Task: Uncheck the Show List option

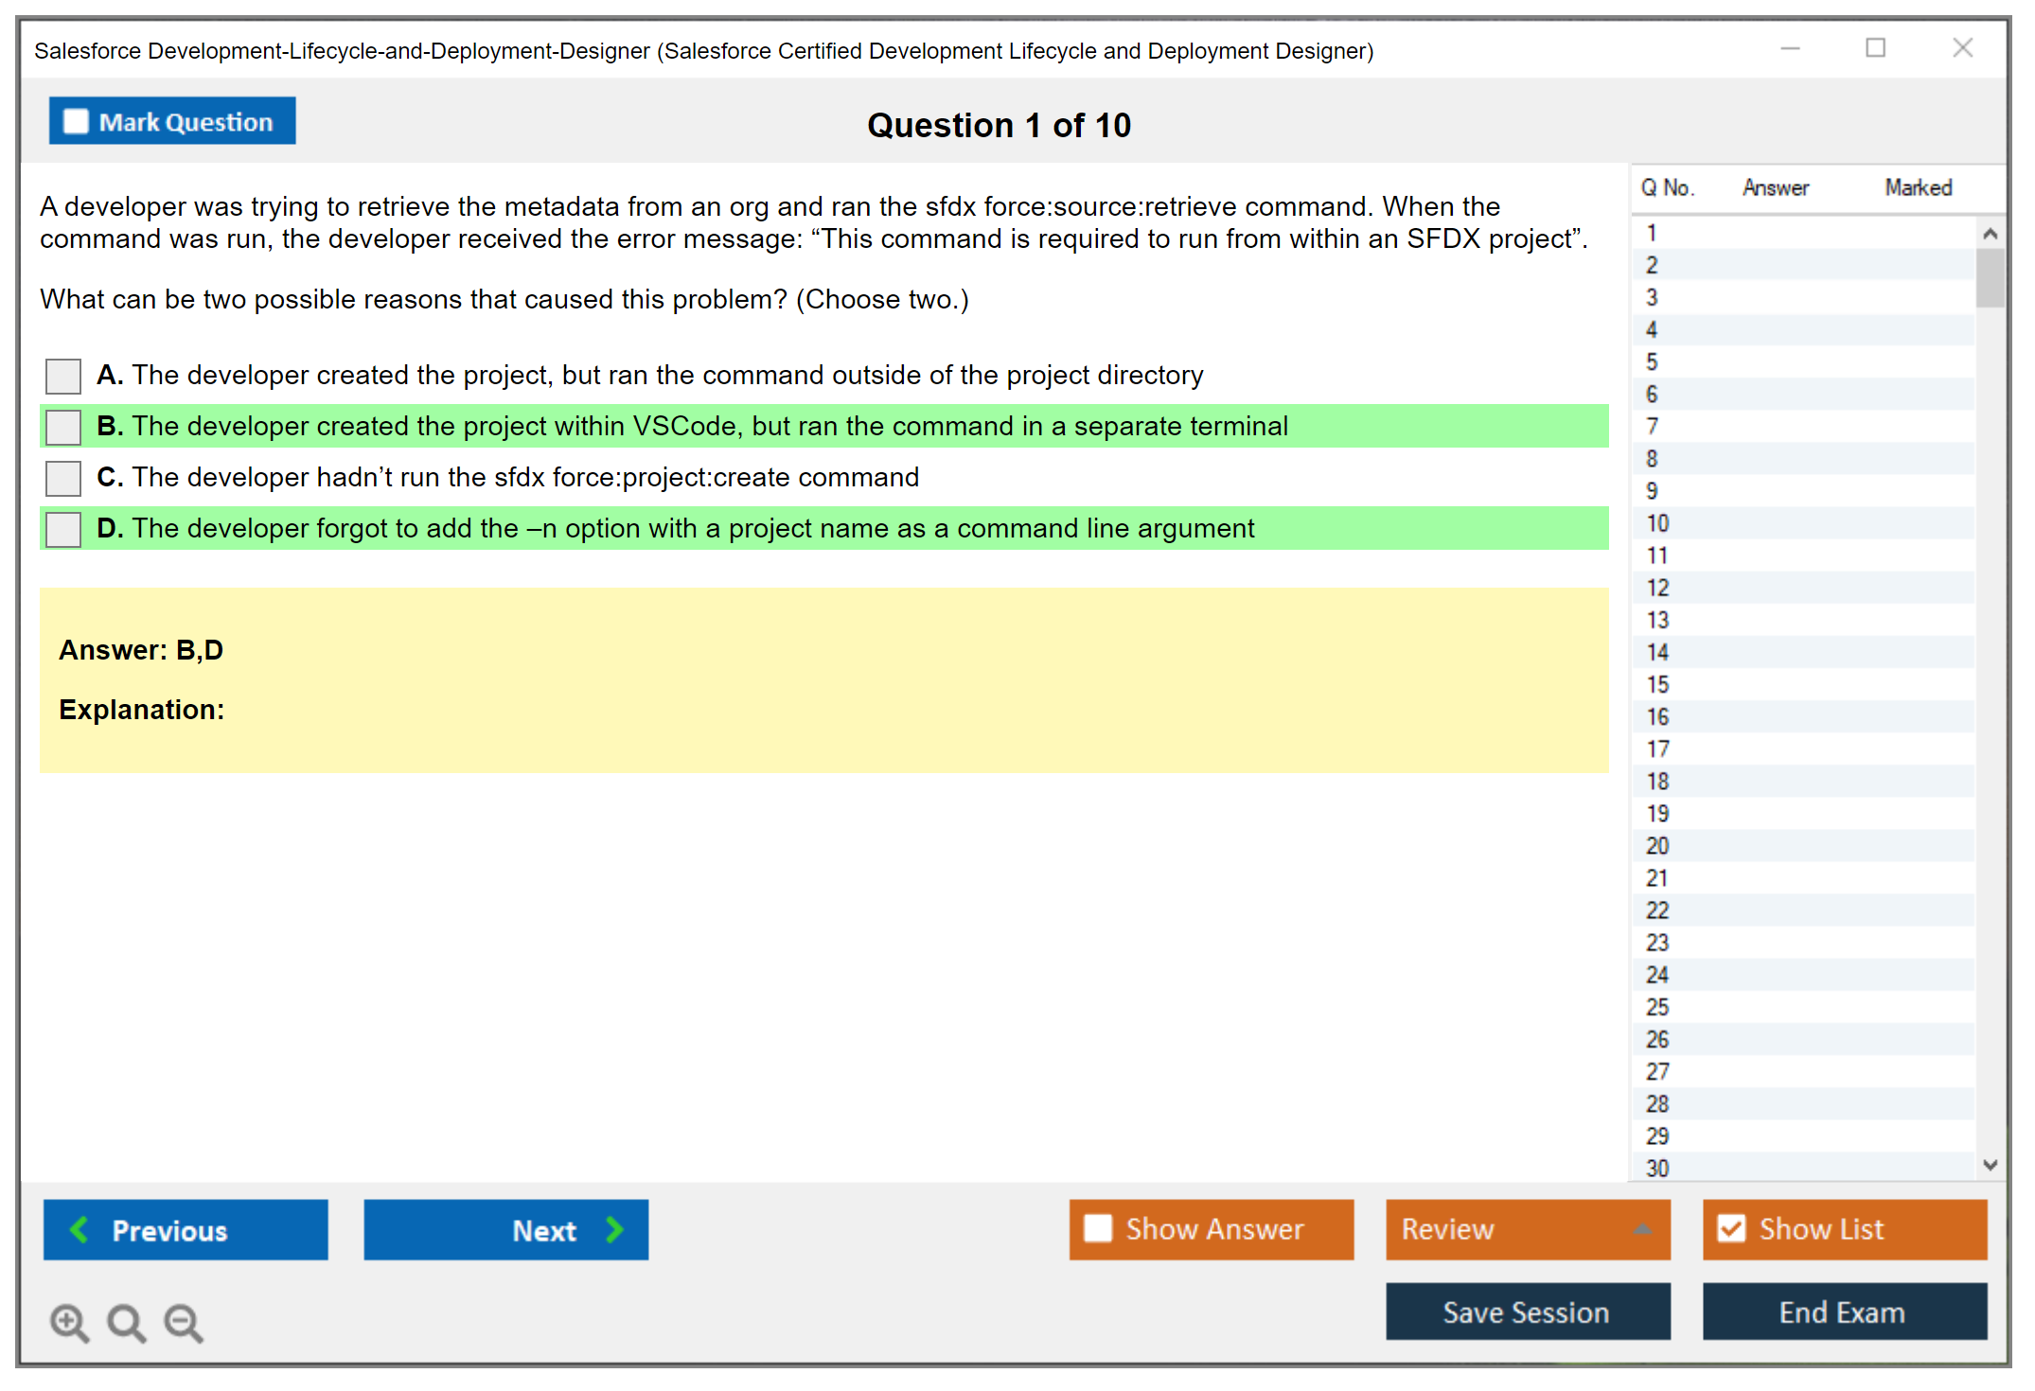Action: tap(1731, 1228)
